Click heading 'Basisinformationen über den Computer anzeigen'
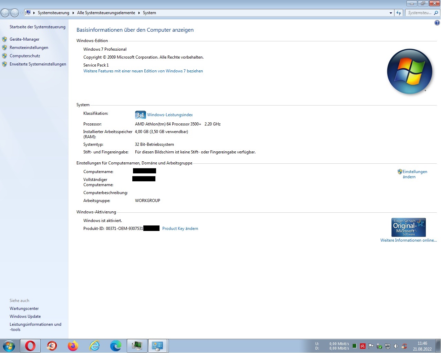 click(135, 30)
